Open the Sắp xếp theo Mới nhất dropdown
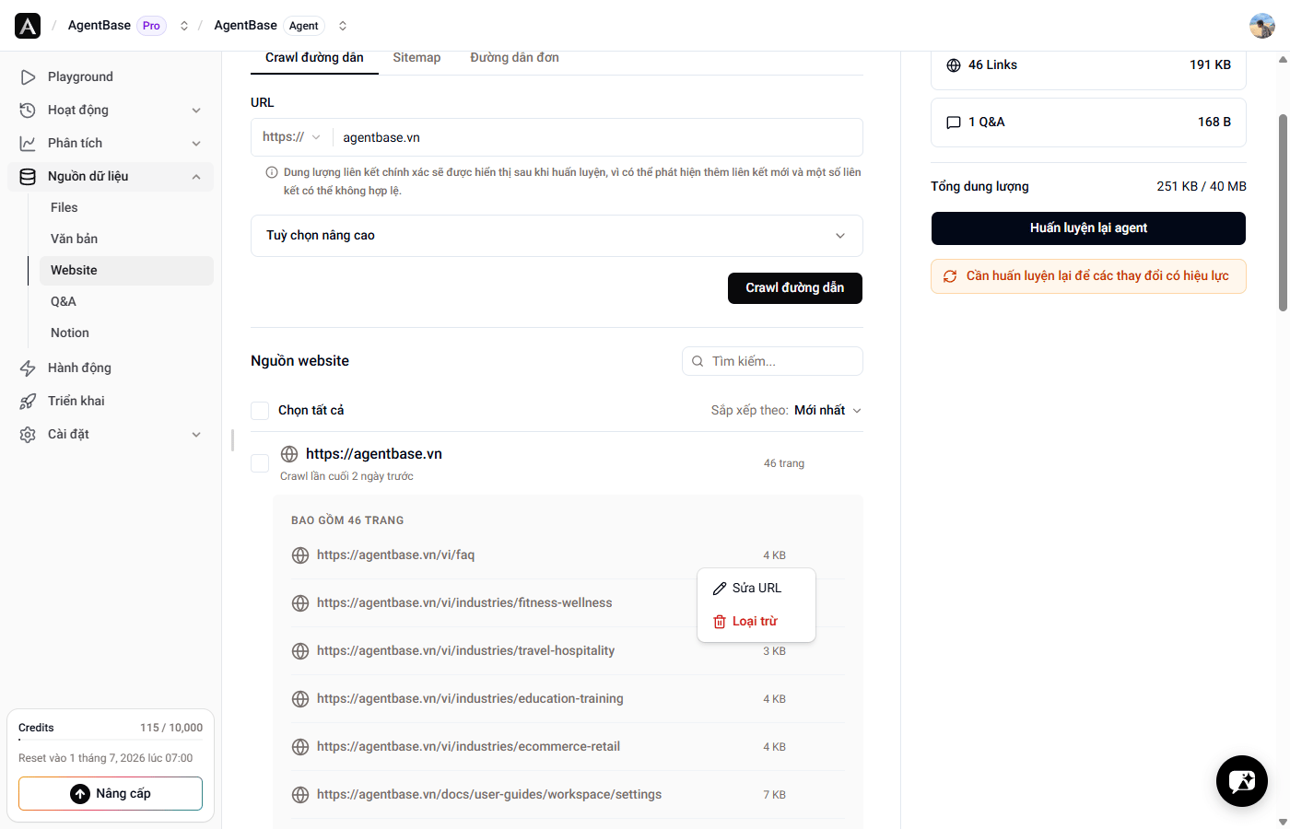1290x829 pixels. 827,411
